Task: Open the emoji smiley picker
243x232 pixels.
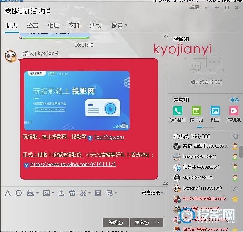Action: tap(19, 193)
